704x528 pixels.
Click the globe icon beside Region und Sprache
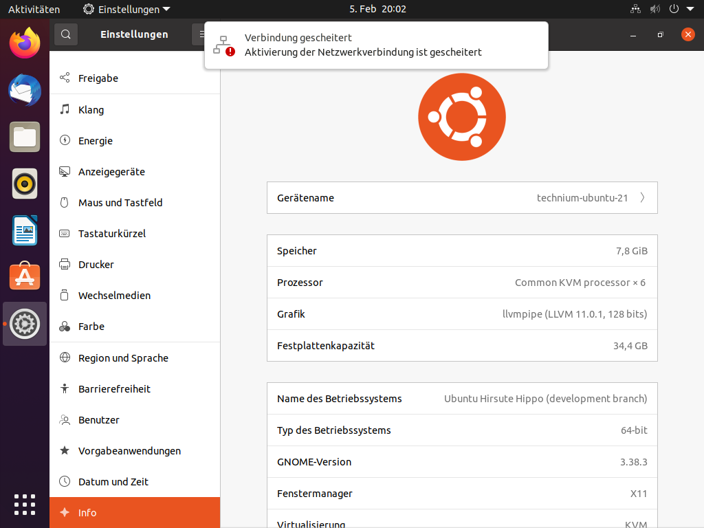click(x=65, y=357)
